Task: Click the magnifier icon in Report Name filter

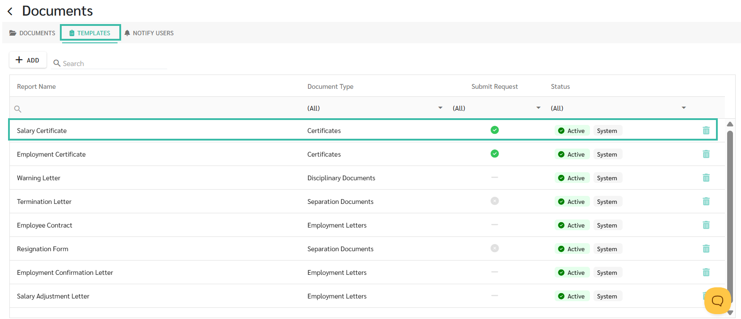Action: (18, 109)
